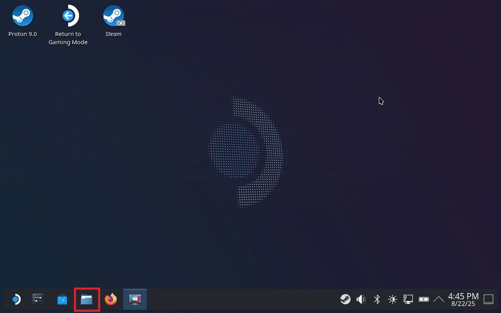
Task: Click the Steam system tray icon
Action: [345, 299]
